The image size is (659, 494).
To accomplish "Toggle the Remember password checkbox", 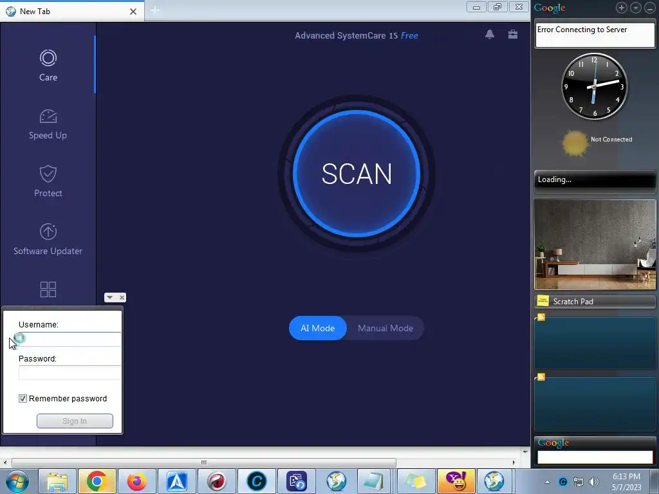I will pyautogui.click(x=23, y=398).
